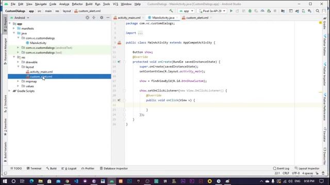The image size is (330, 185).
Task: Open the Android project view dropdown
Action: coord(20,18)
